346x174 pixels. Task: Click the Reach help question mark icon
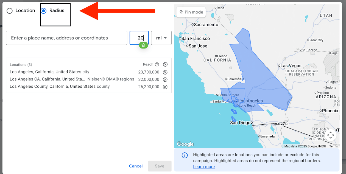157,64
